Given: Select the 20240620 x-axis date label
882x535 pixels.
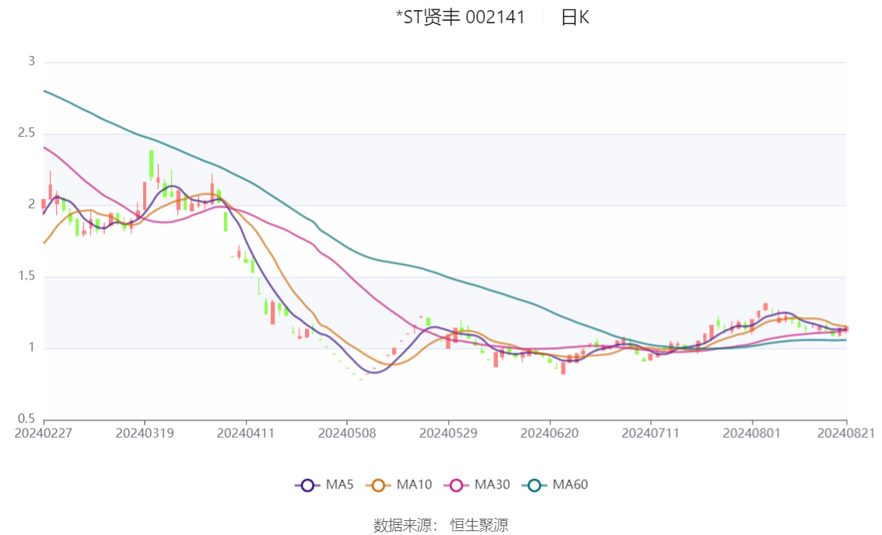Looking at the screenshot, I should click(x=550, y=433).
